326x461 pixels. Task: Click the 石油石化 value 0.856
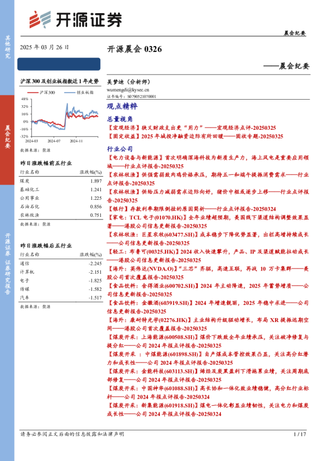pyautogui.click(x=96, y=207)
